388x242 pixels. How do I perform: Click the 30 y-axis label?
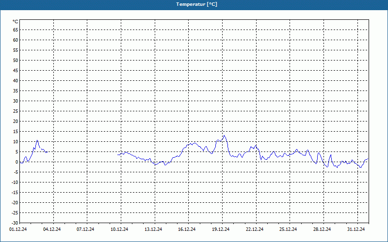pyautogui.click(x=16, y=101)
